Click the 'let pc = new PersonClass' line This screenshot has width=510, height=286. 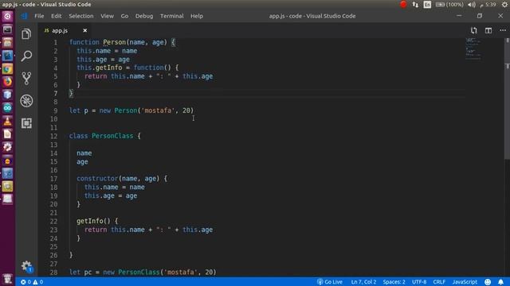(143, 272)
